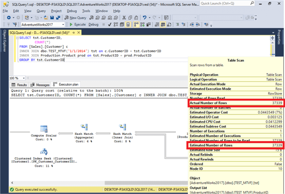Select the Compute Scalar plan operator
This screenshot has height=194, width=285.
coord(44,133)
